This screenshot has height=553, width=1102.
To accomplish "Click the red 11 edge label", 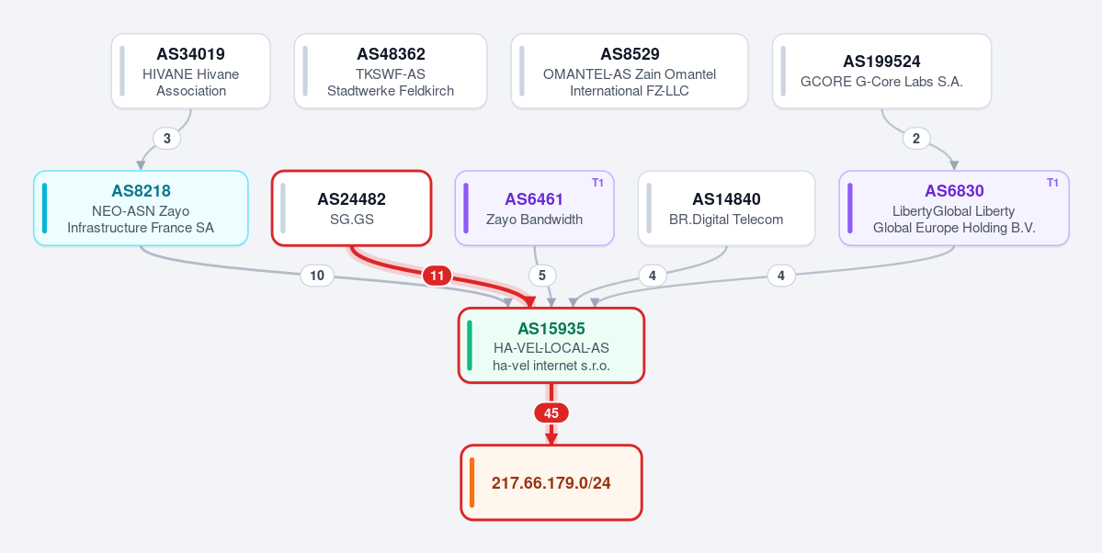I will point(437,276).
